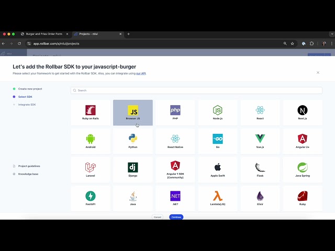Choose the Next.js SDK tile
335x251 pixels.
tap(303, 113)
